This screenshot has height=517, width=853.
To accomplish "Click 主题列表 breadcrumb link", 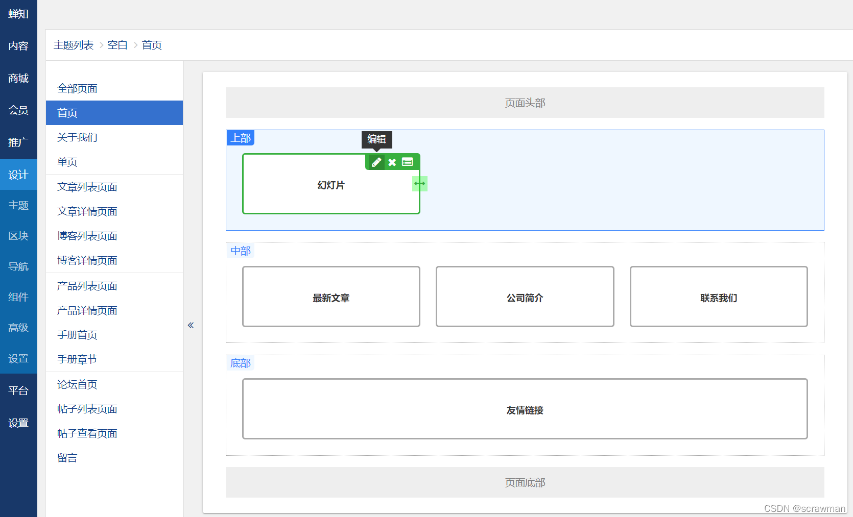I will (74, 45).
